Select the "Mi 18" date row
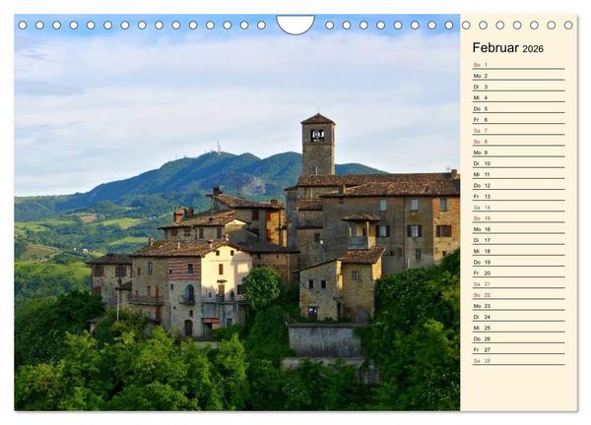Image resolution: width=591 pixels, height=425 pixels. point(519,251)
